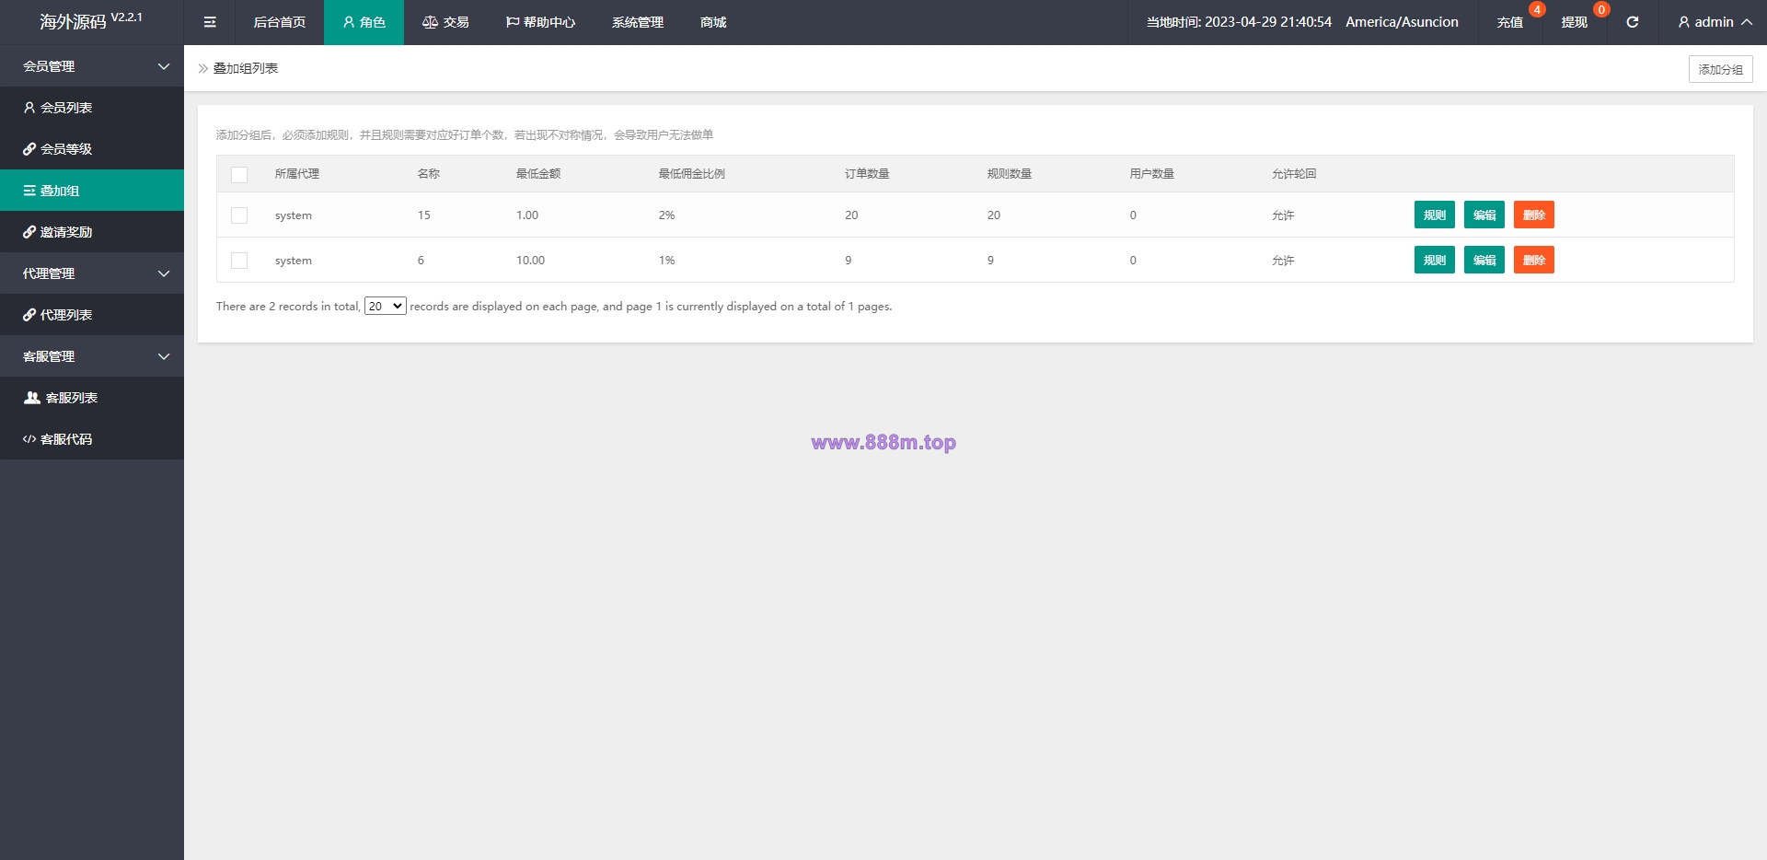This screenshot has height=860, width=1767.
Task: Click the 最低佣金比例 column header
Action: (x=692, y=174)
